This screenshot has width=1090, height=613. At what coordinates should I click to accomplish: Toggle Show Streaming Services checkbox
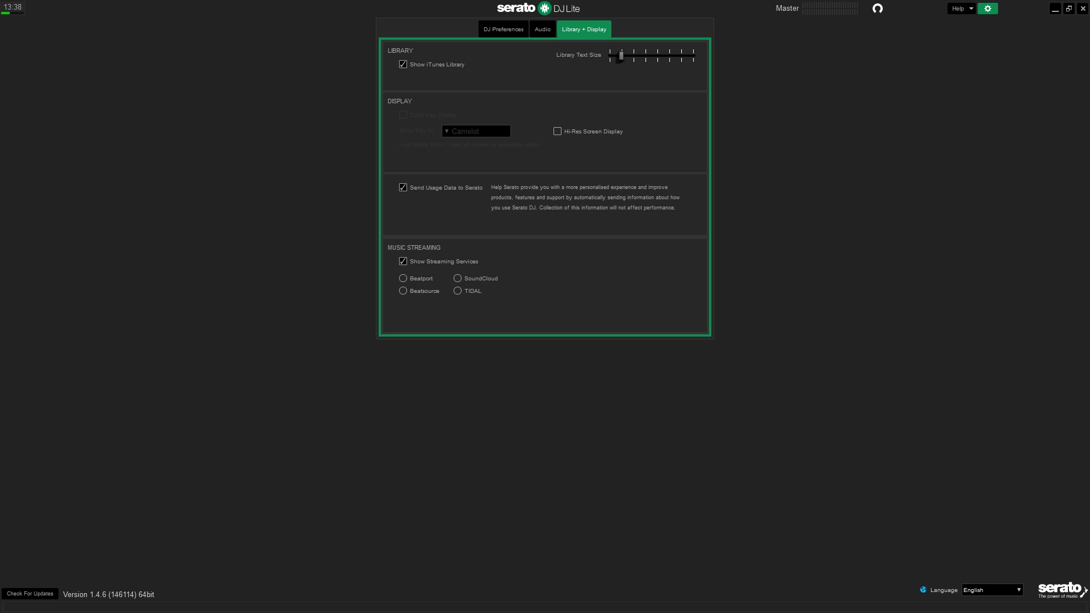(x=403, y=261)
